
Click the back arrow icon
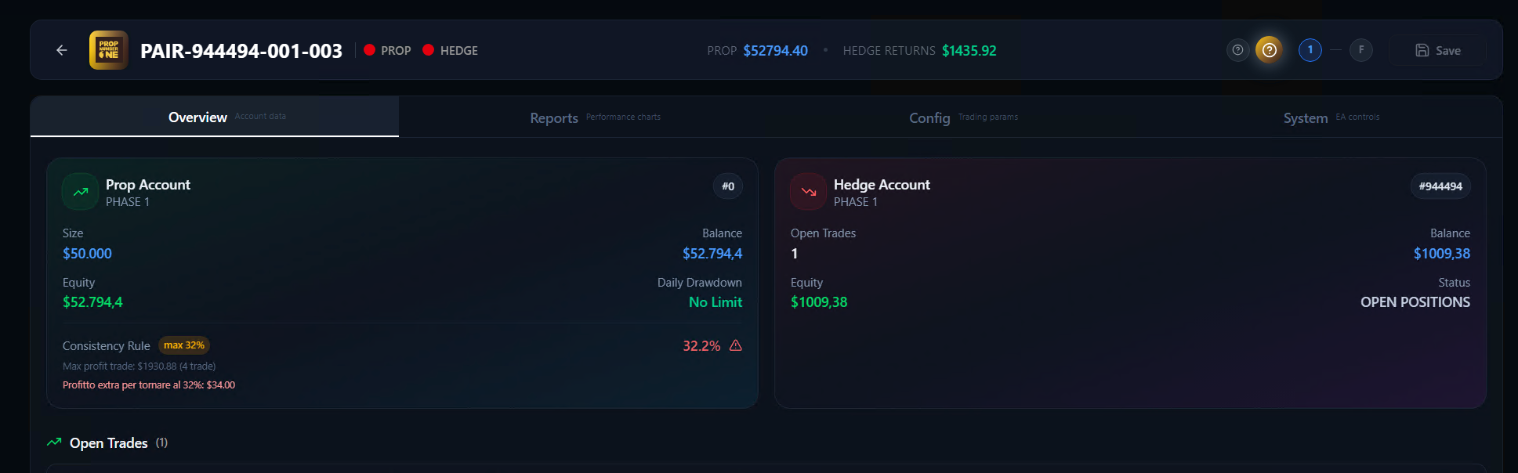pyautogui.click(x=62, y=50)
